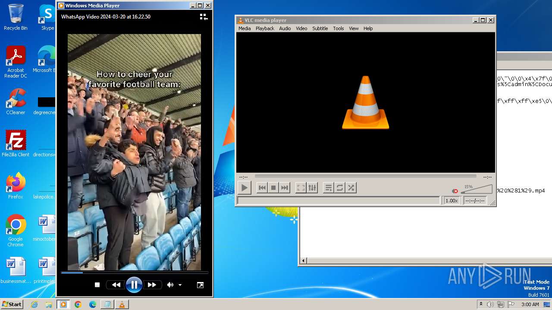
Task: Switch to Windows Media Player taskbar button
Action: (63, 304)
